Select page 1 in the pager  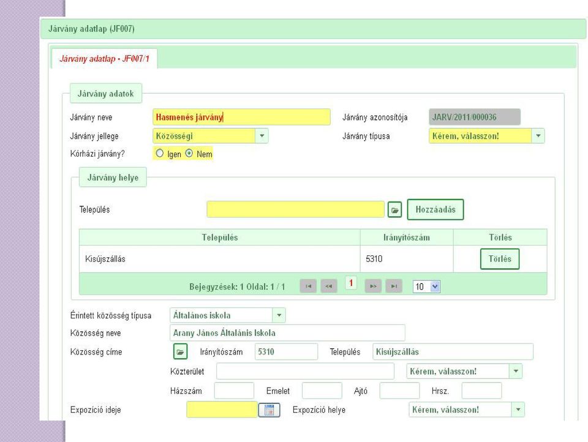[x=351, y=283]
